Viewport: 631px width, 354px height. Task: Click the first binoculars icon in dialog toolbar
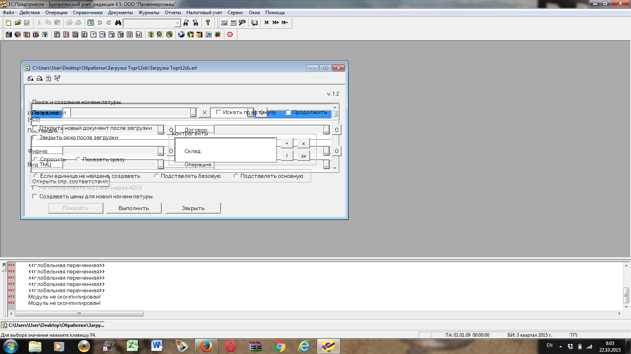(x=30, y=78)
